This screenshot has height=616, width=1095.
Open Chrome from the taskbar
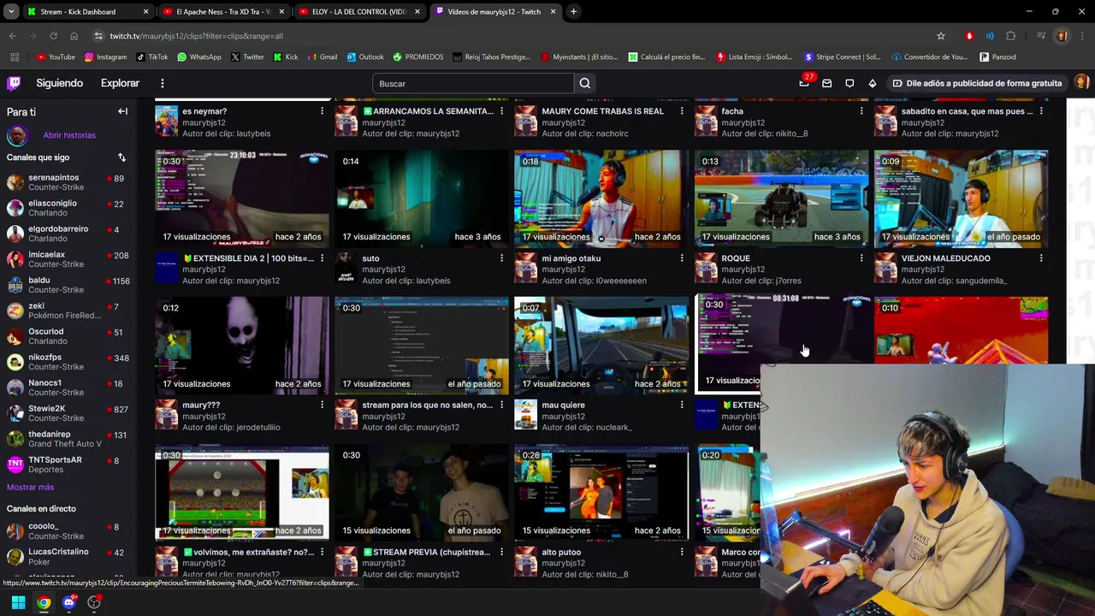[x=44, y=602]
